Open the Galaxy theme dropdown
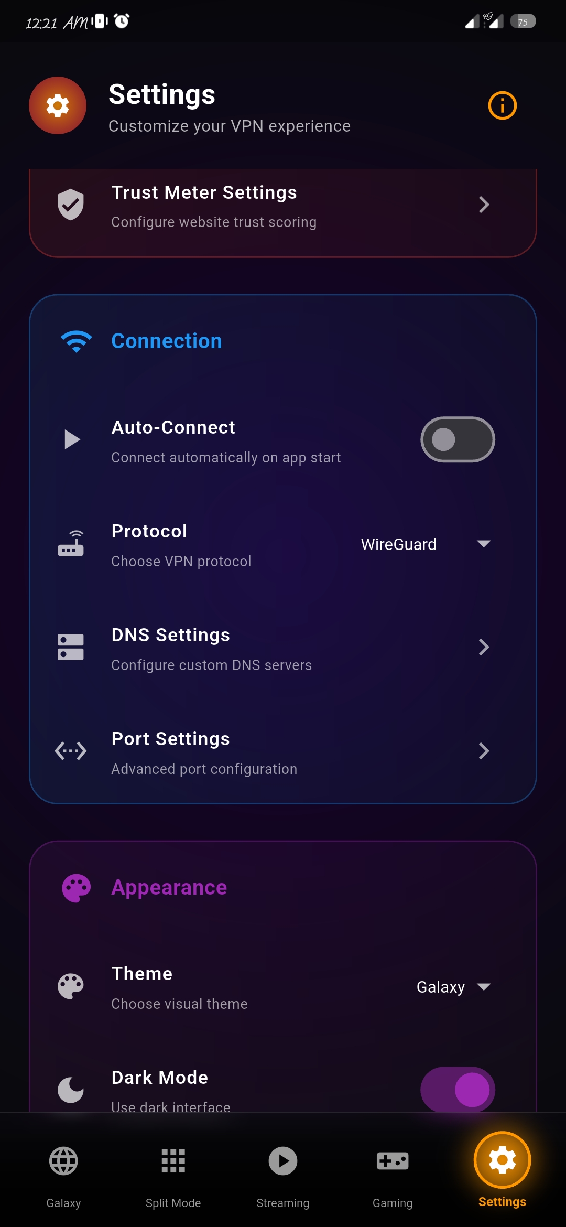 pos(453,987)
